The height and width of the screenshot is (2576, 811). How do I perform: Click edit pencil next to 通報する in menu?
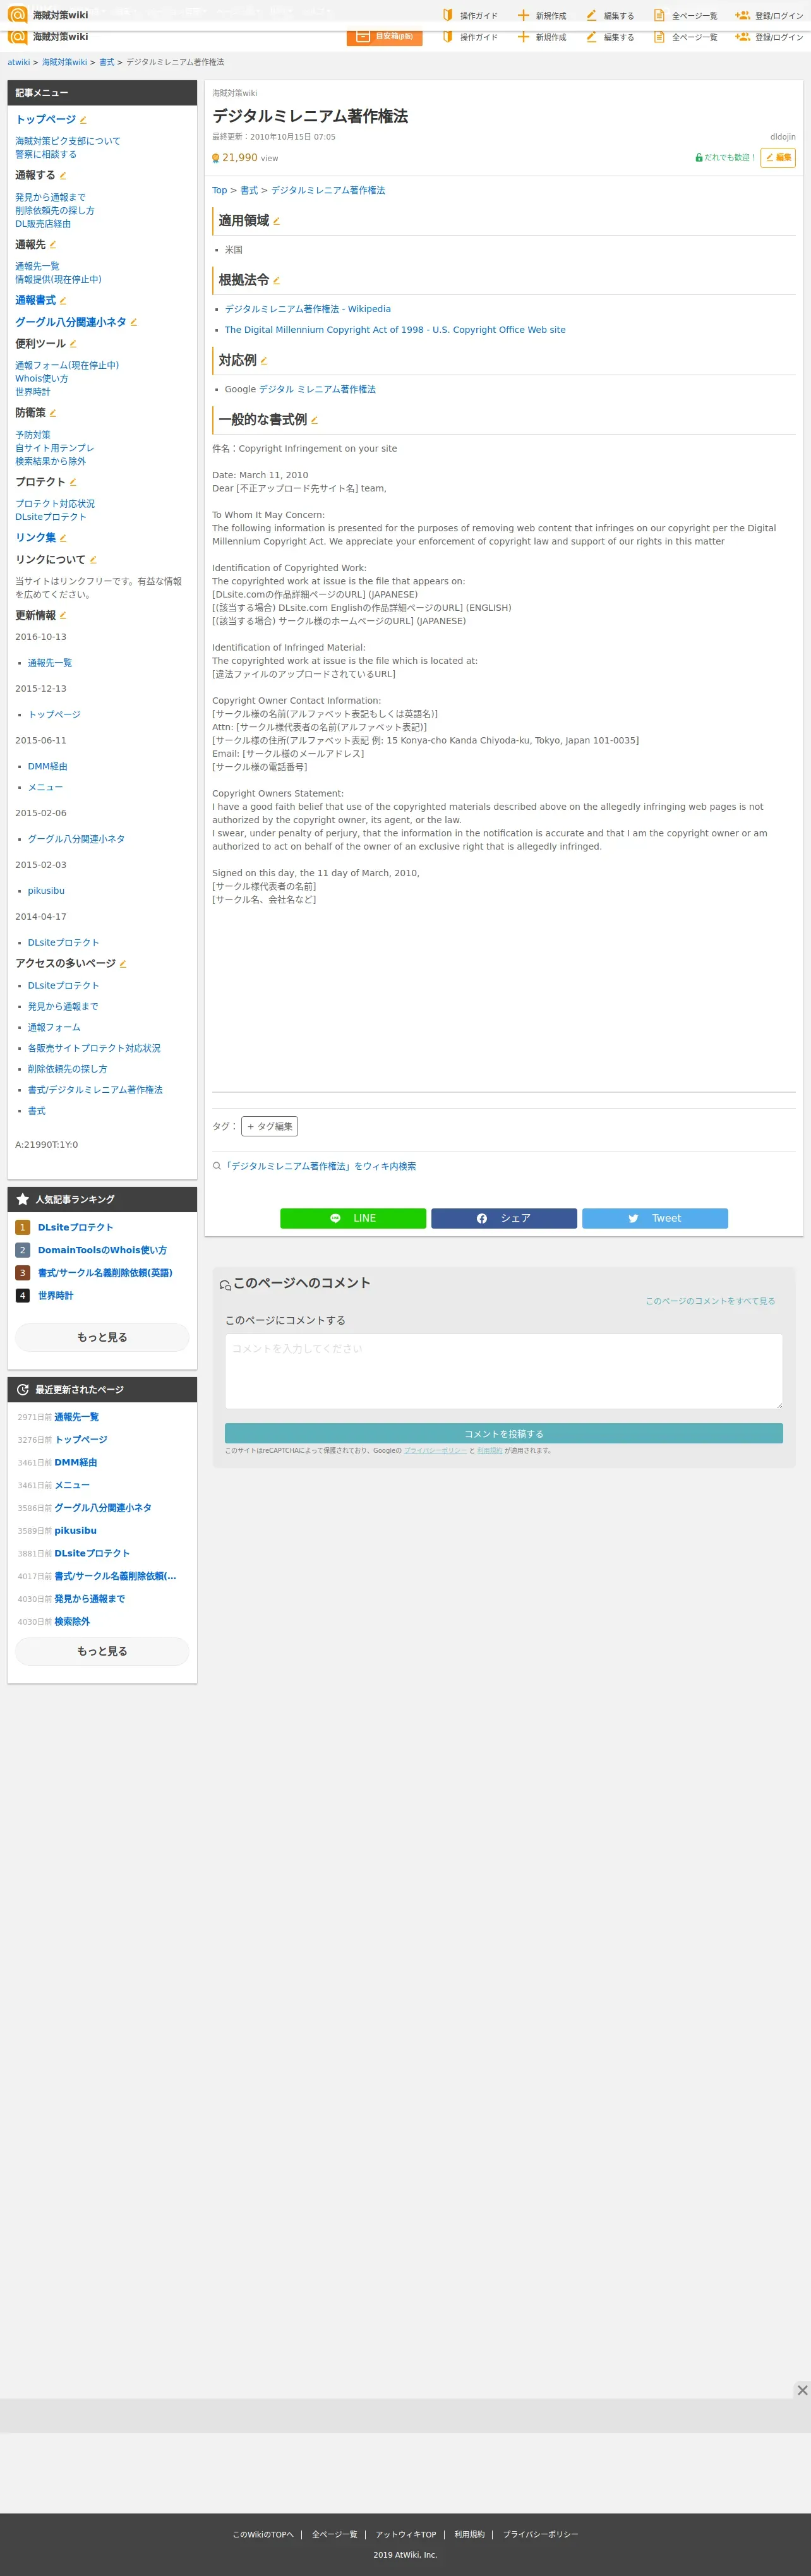(63, 176)
